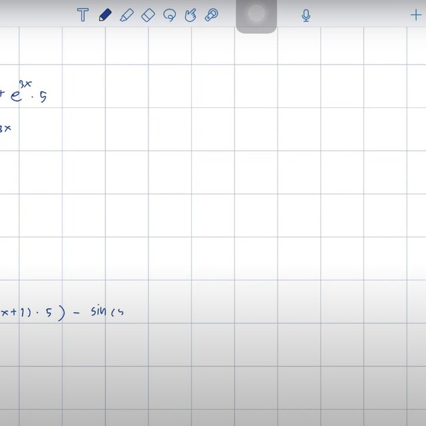Click the tool icon right of the hand
Screen dimensions: 426x426
tap(212, 15)
